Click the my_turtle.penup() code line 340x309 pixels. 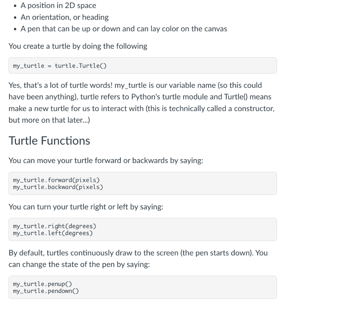pyautogui.click(x=42, y=284)
